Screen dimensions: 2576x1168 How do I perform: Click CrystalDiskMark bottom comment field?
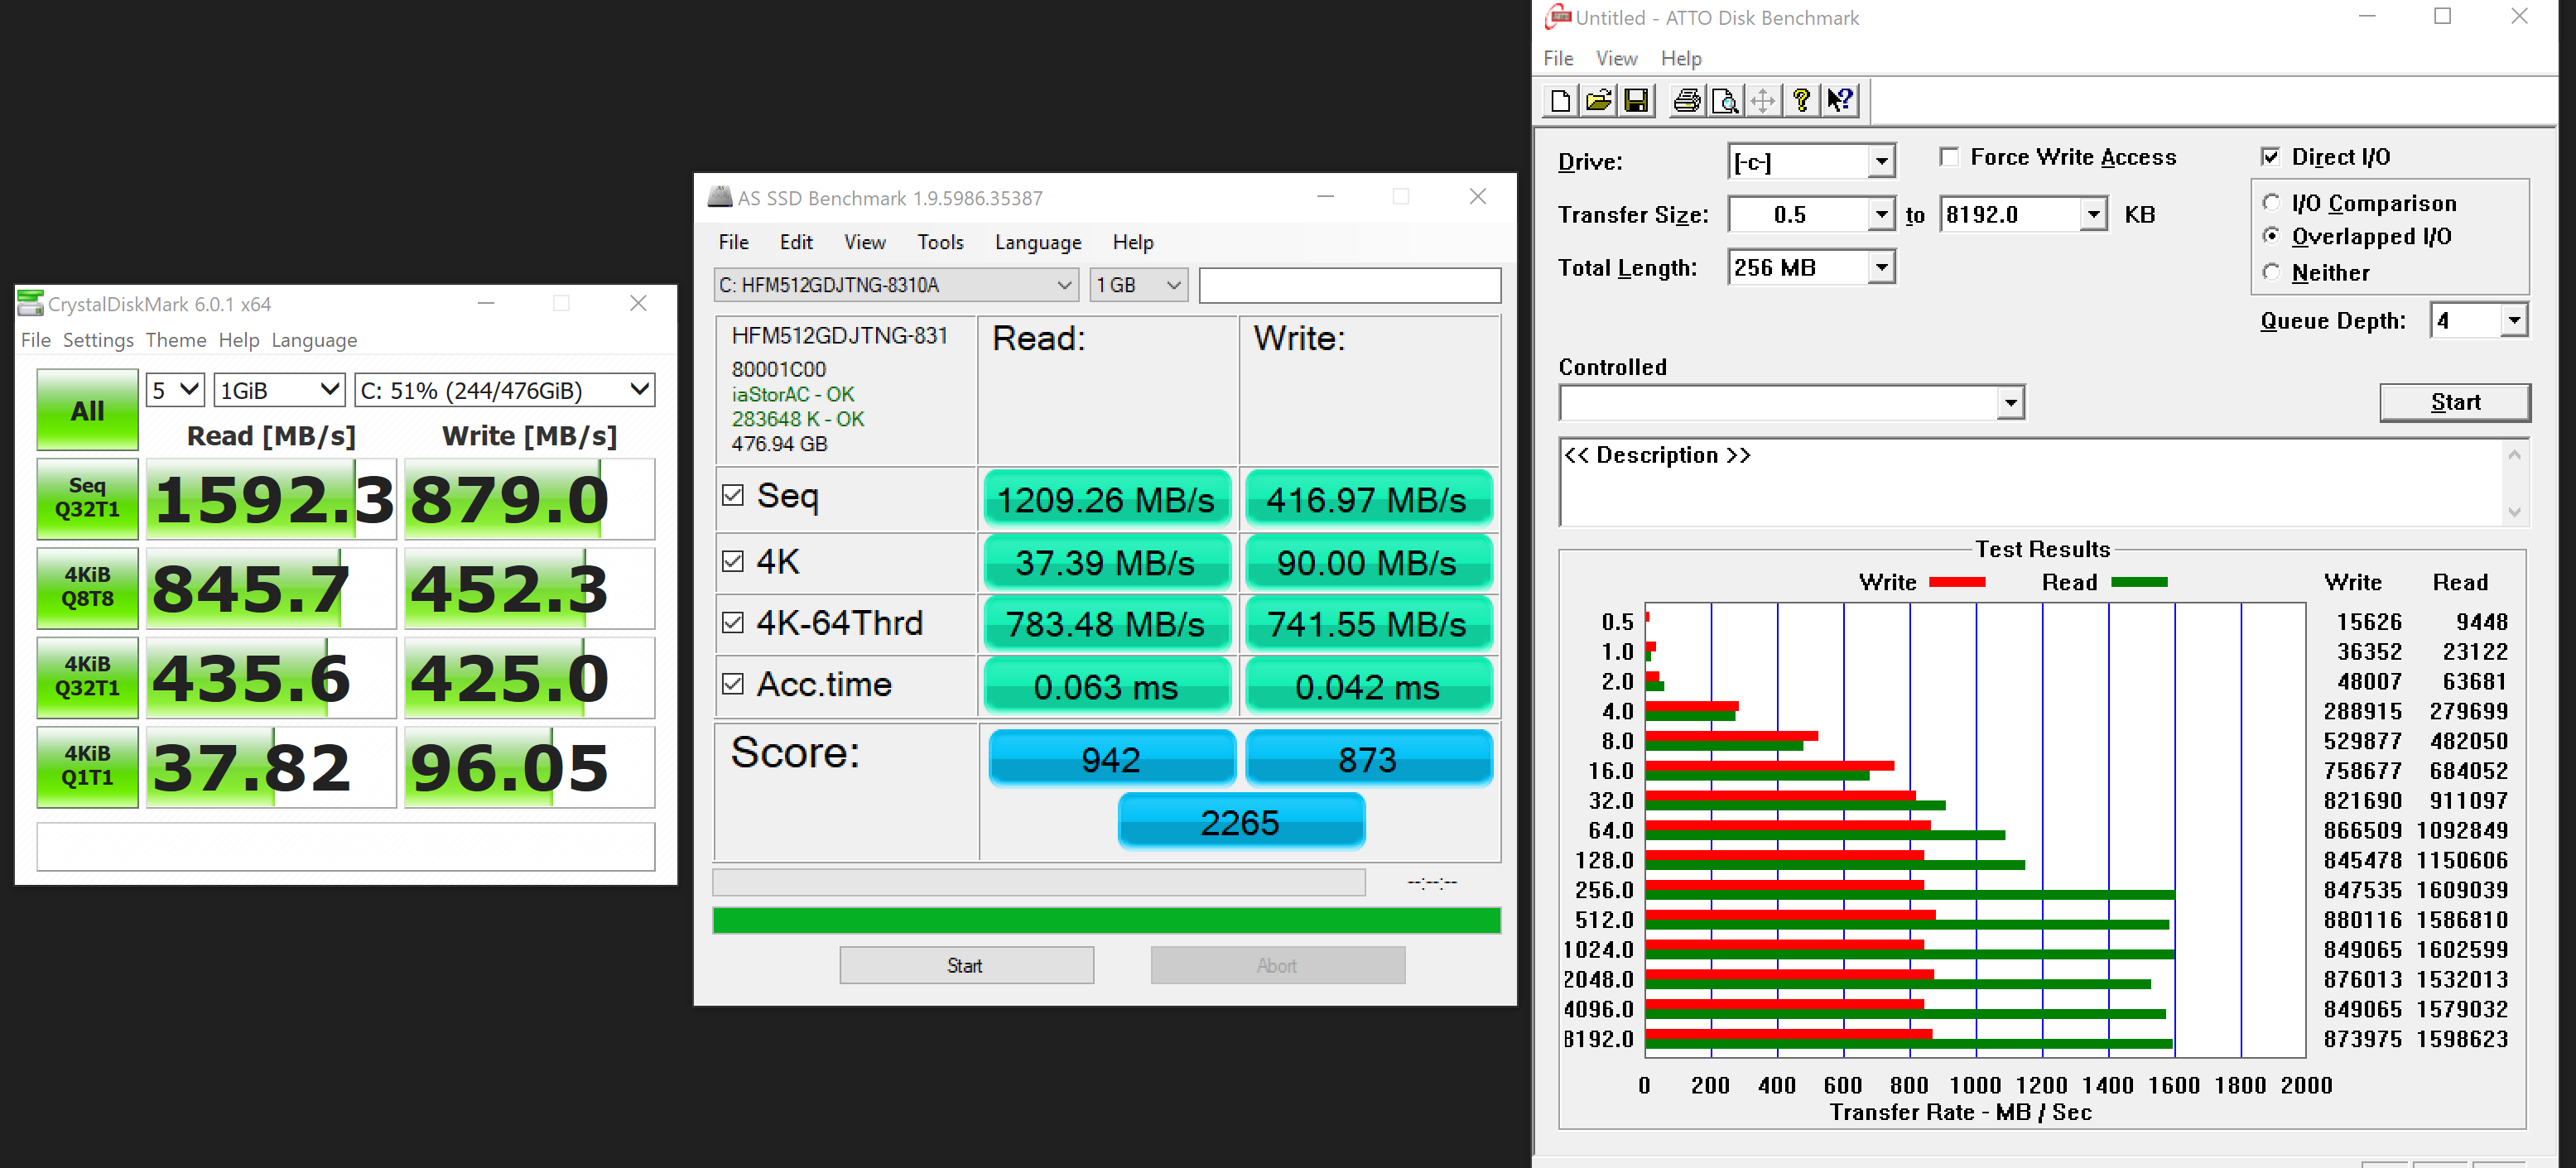point(346,846)
